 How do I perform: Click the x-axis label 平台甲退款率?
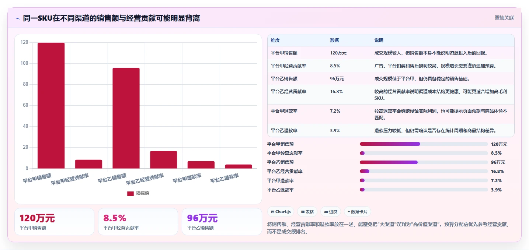click(x=187, y=179)
